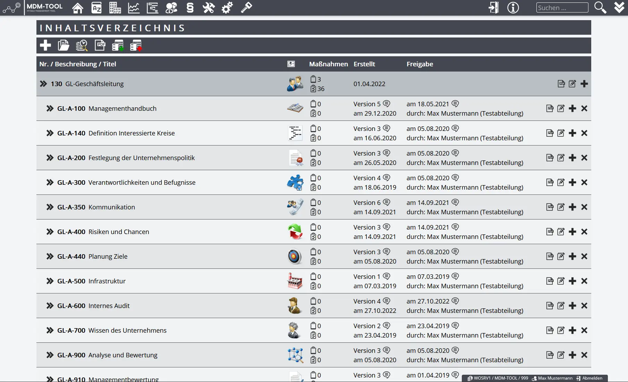Click the paragraph (§) legal icon

coord(190,8)
